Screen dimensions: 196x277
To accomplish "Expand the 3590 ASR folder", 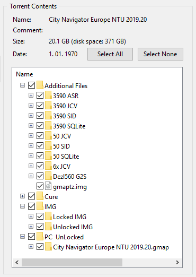I will [31, 96].
